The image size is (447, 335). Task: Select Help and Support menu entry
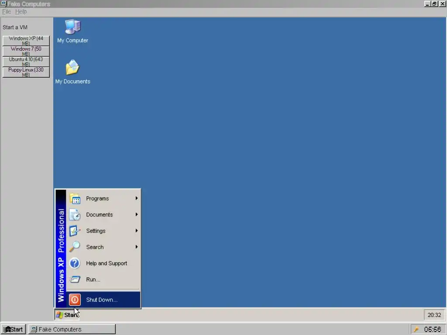pos(103,263)
